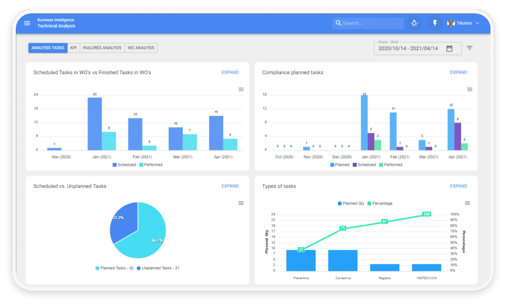Toggle Percentage series legend item

380,203
